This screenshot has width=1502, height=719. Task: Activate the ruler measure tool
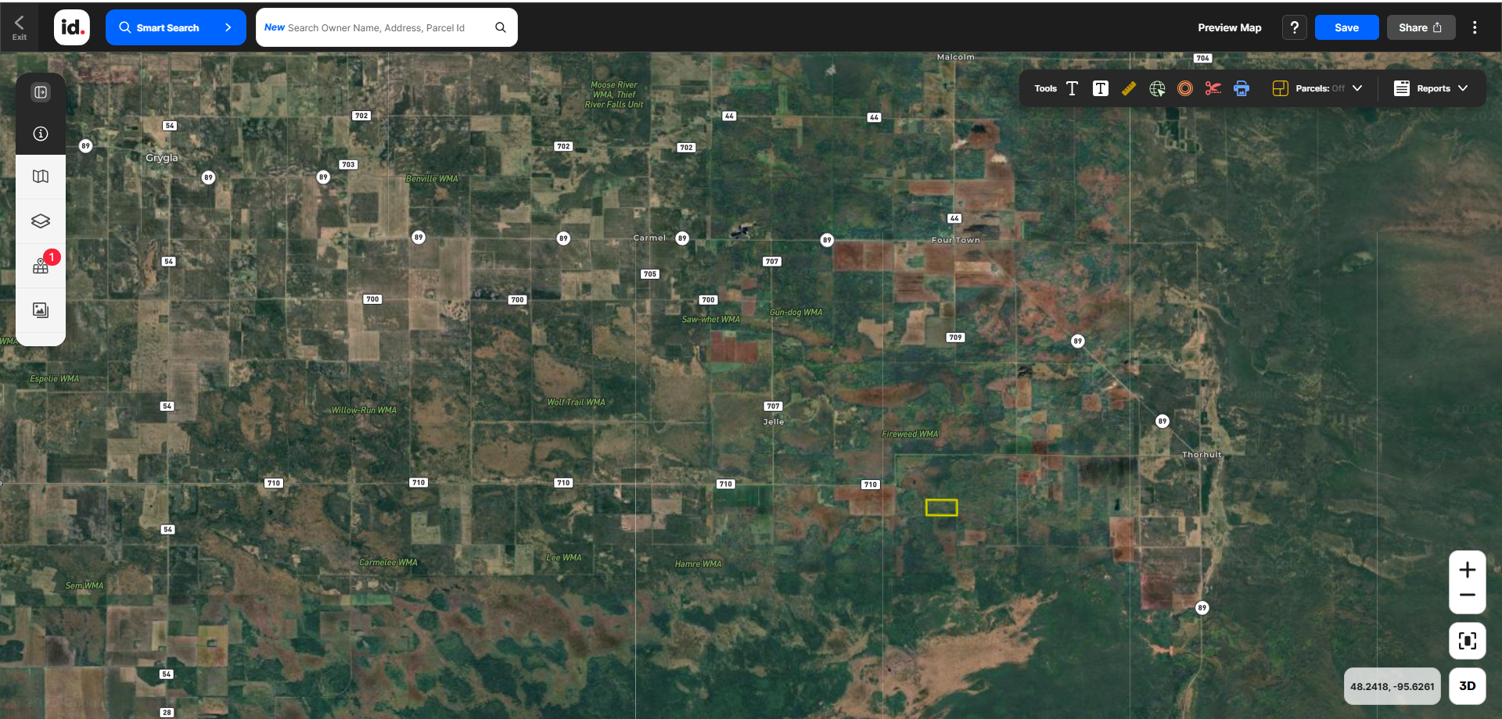(x=1128, y=88)
